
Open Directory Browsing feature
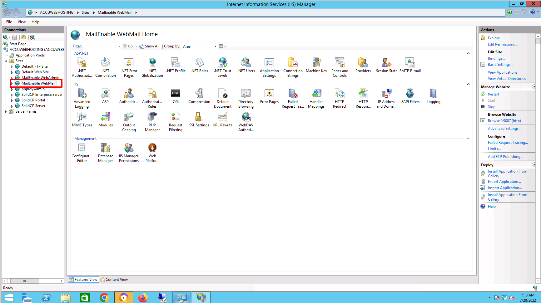[246, 98]
